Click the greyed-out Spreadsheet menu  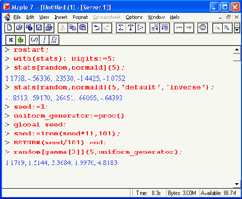tap(107, 17)
